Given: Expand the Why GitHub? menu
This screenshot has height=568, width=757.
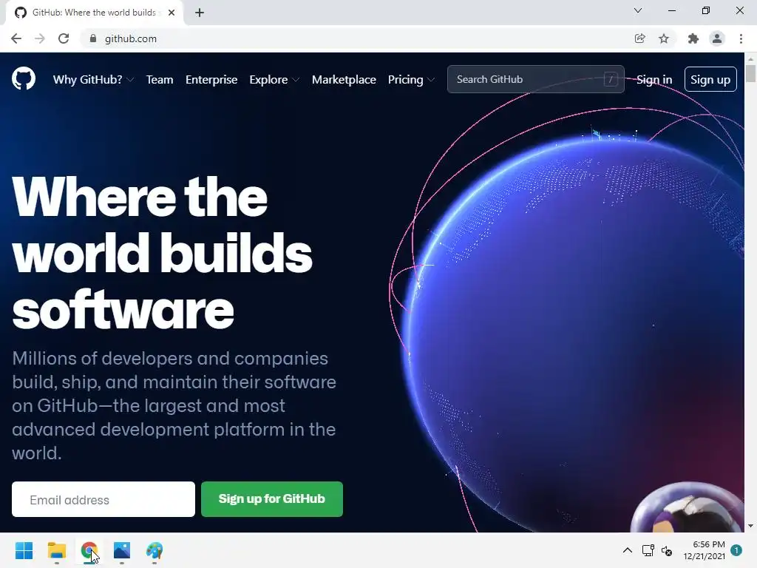Looking at the screenshot, I should tap(93, 80).
